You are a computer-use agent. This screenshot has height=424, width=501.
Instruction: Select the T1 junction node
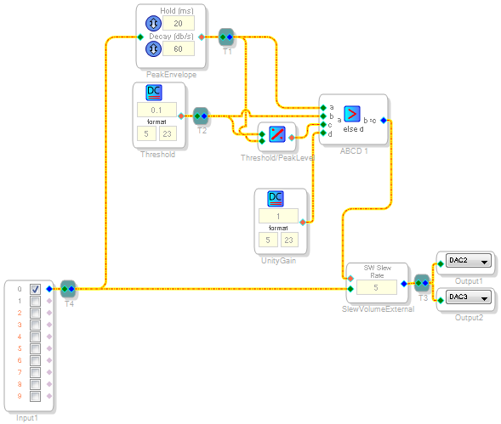226,37
